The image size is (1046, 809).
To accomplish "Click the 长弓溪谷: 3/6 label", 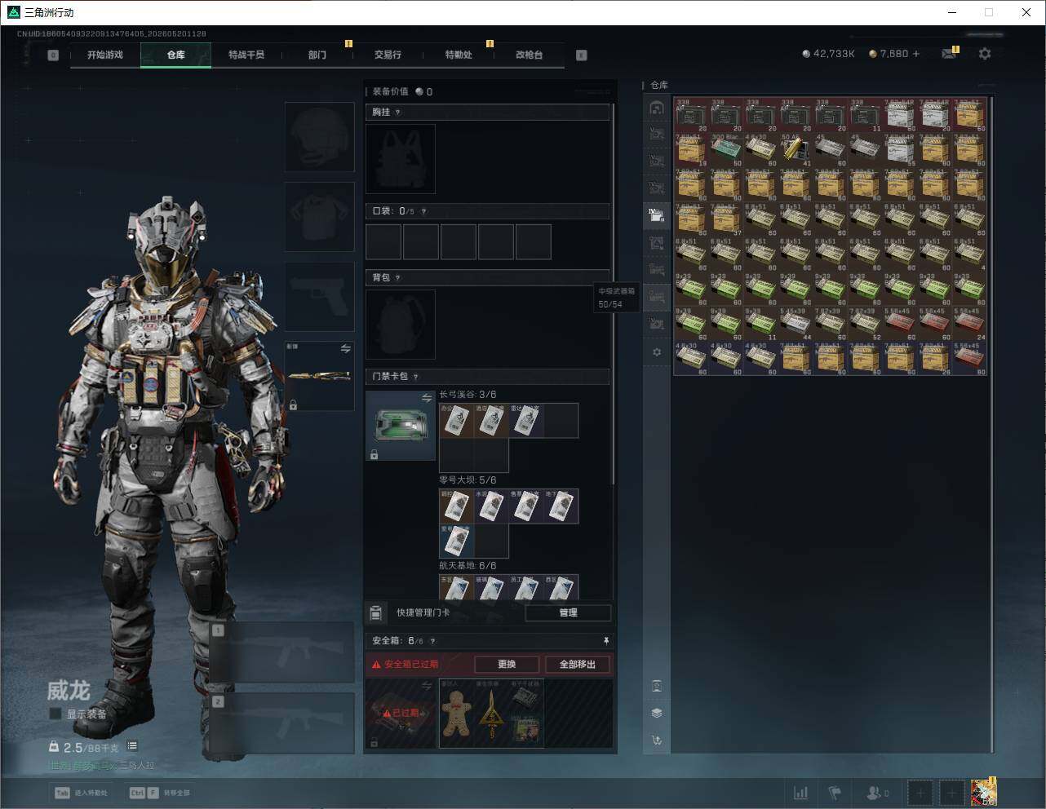I will [x=468, y=395].
